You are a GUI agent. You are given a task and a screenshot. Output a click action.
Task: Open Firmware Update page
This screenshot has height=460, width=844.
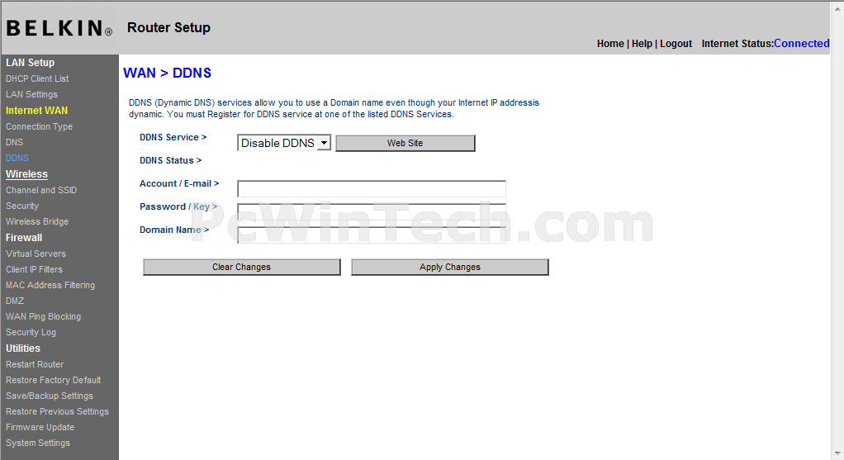click(x=40, y=427)
